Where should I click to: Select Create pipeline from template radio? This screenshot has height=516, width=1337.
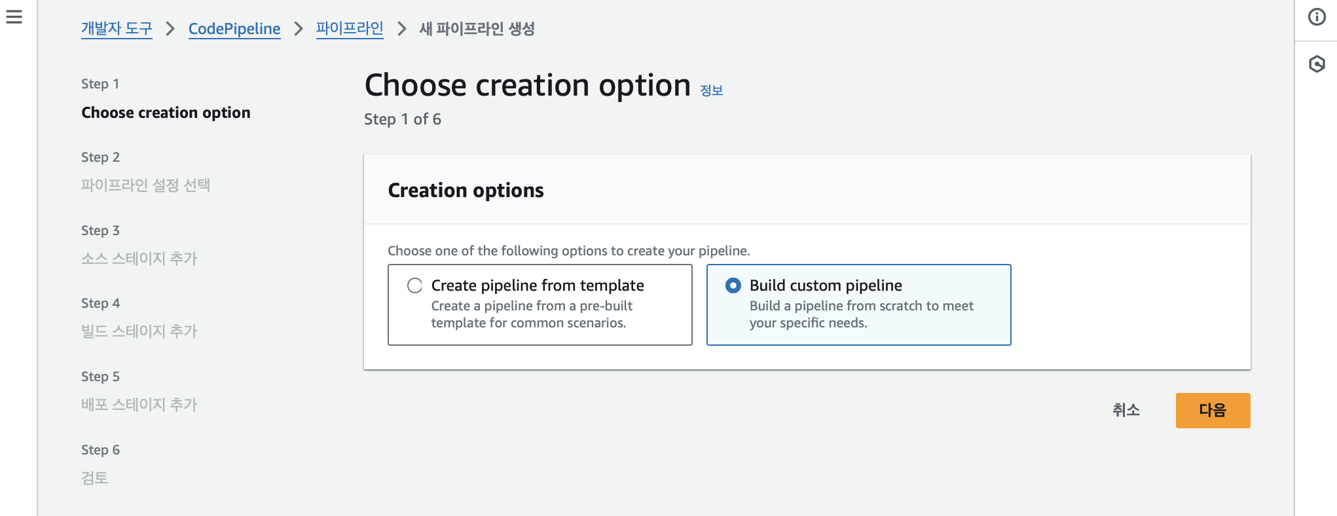(x=414, y=286)
